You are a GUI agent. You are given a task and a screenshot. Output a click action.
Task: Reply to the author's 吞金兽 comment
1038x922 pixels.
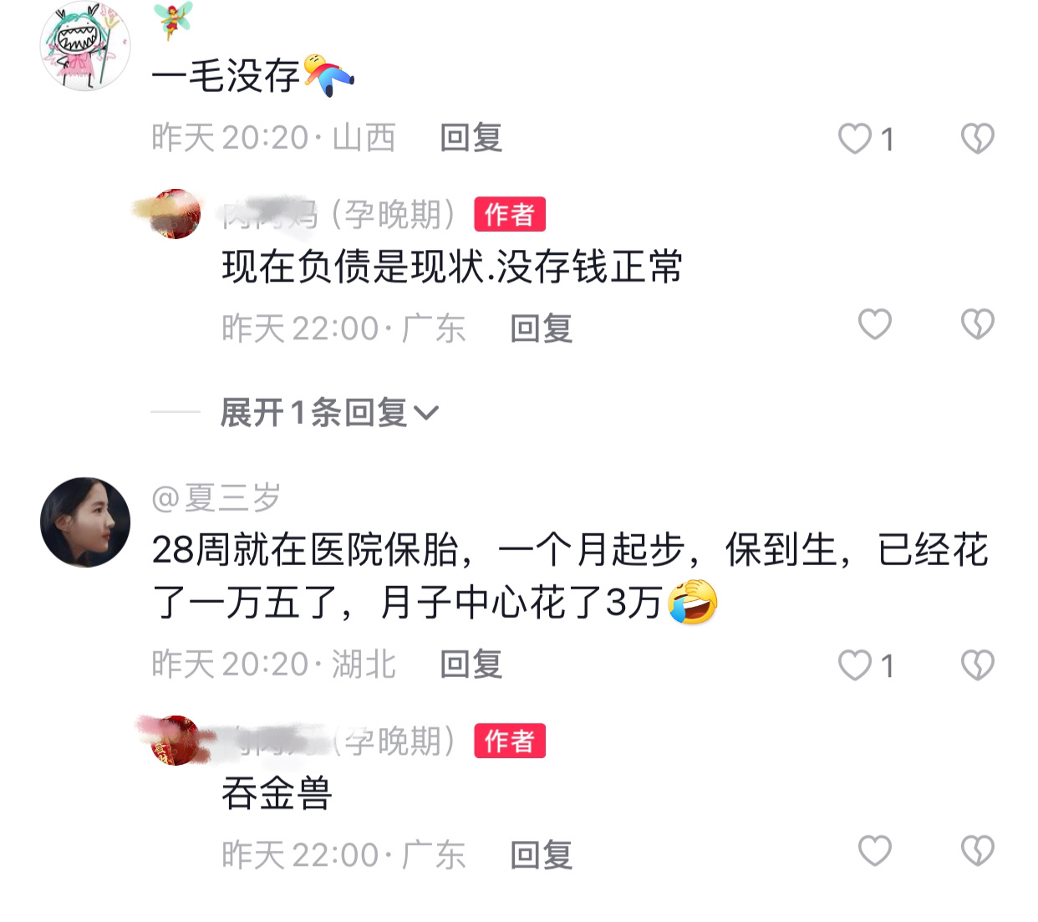tap(542, 855)
